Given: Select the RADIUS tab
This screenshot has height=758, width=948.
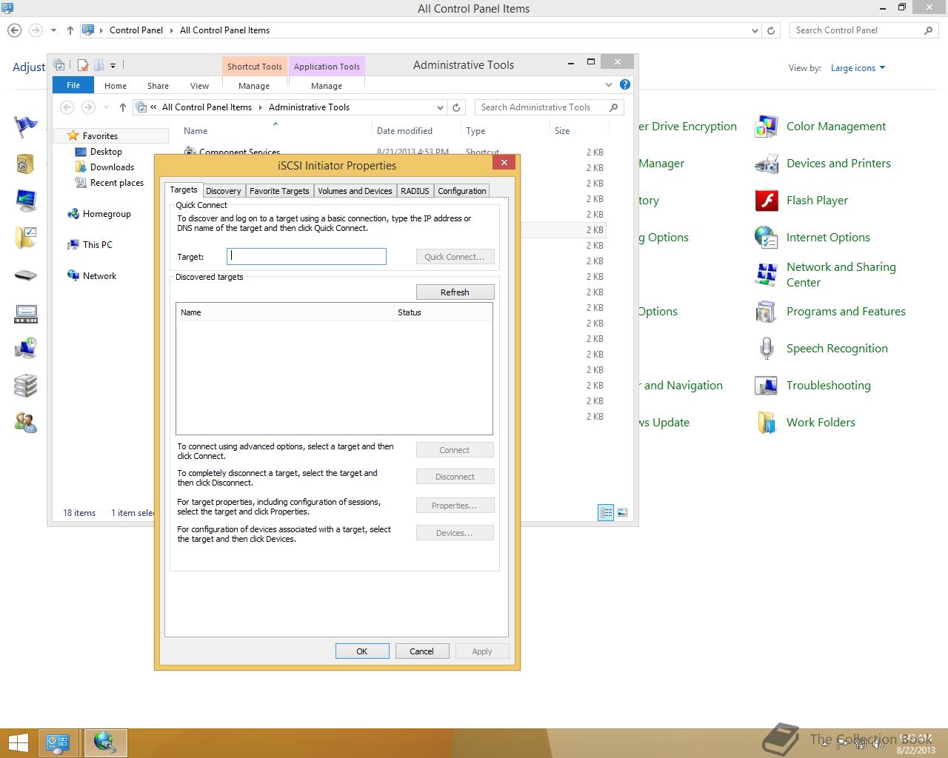Looking at the screenshot, I should coord(415,191).
